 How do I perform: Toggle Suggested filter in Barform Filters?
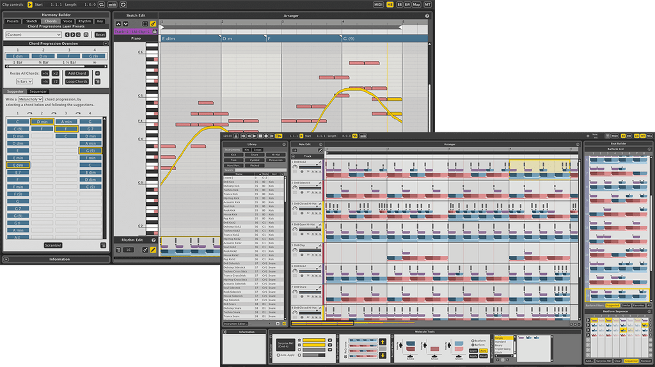tap(612, 306)
